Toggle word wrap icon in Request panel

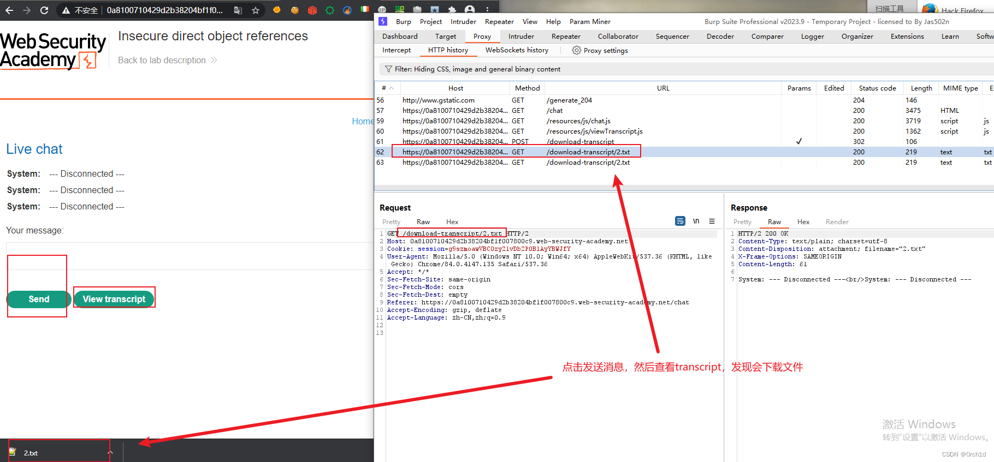pos(680,221)
